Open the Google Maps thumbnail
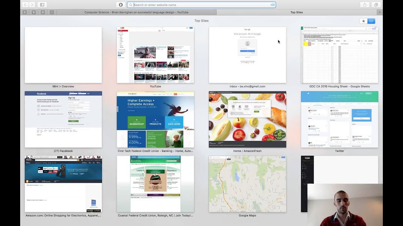 point(247,184)
